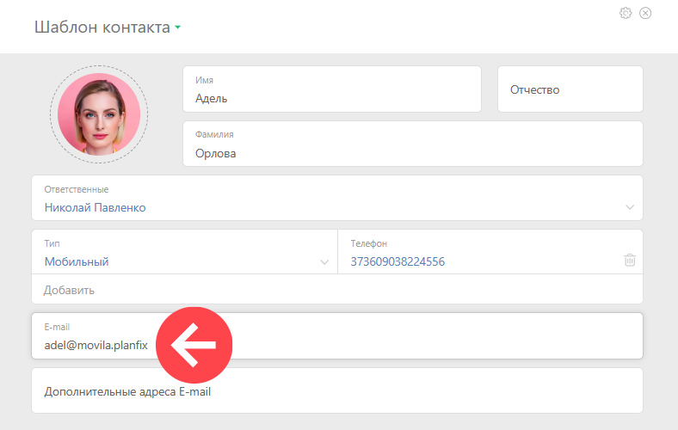Edit the E-mail field adel@movila.planfix
The height and width of the screenshot is (430, 678).
(336, 335)
